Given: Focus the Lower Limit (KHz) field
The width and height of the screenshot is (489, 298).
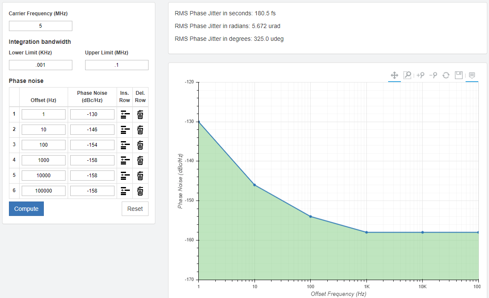Looking at the screenshot, I should coord(40,65).
